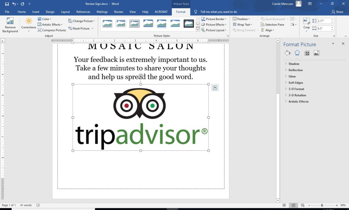Open the Picture Border dropdown

(x=214, y=19)
